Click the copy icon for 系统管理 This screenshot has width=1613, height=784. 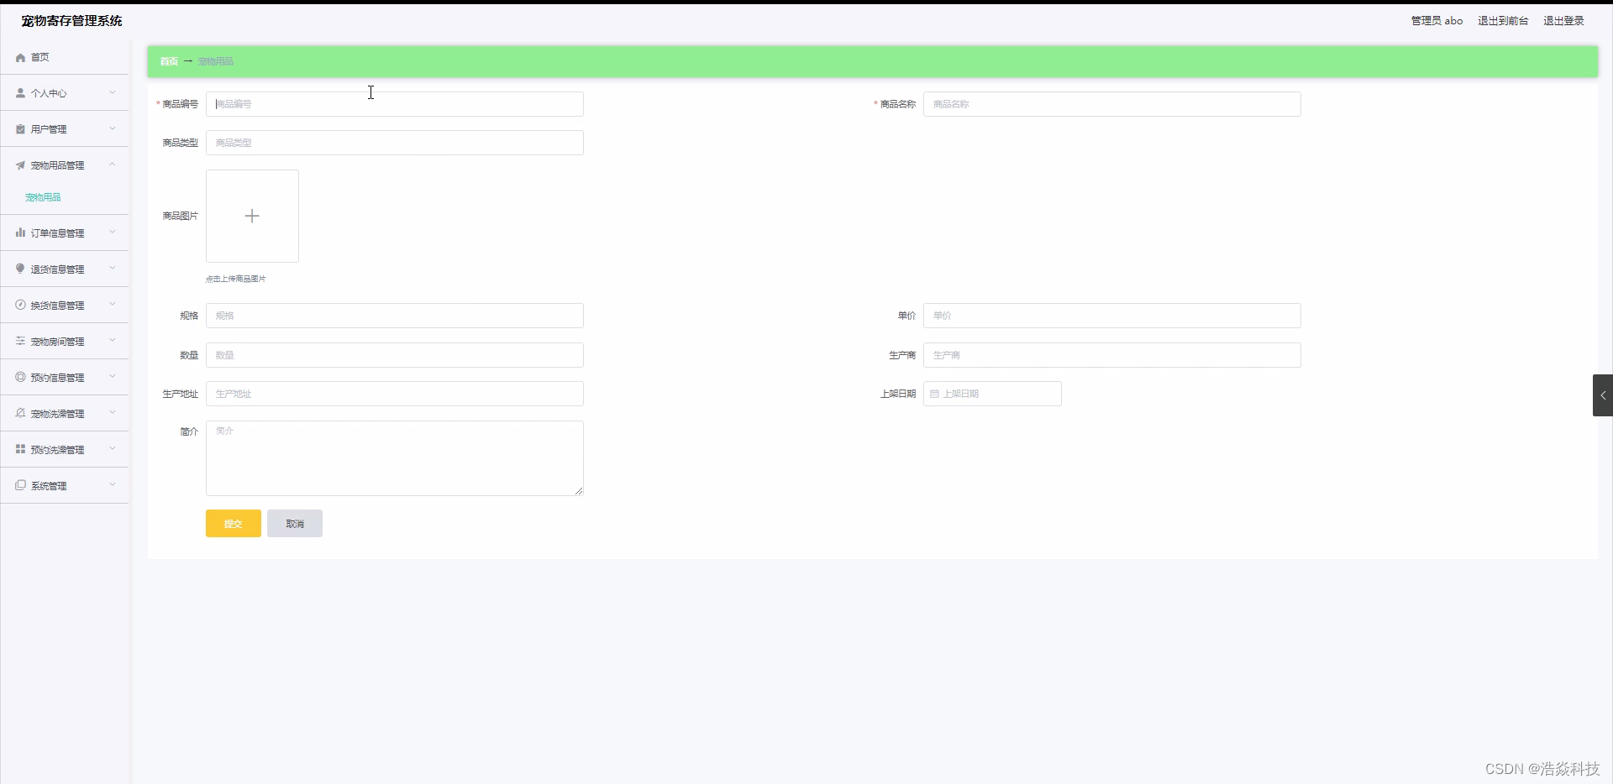[20, 485]
